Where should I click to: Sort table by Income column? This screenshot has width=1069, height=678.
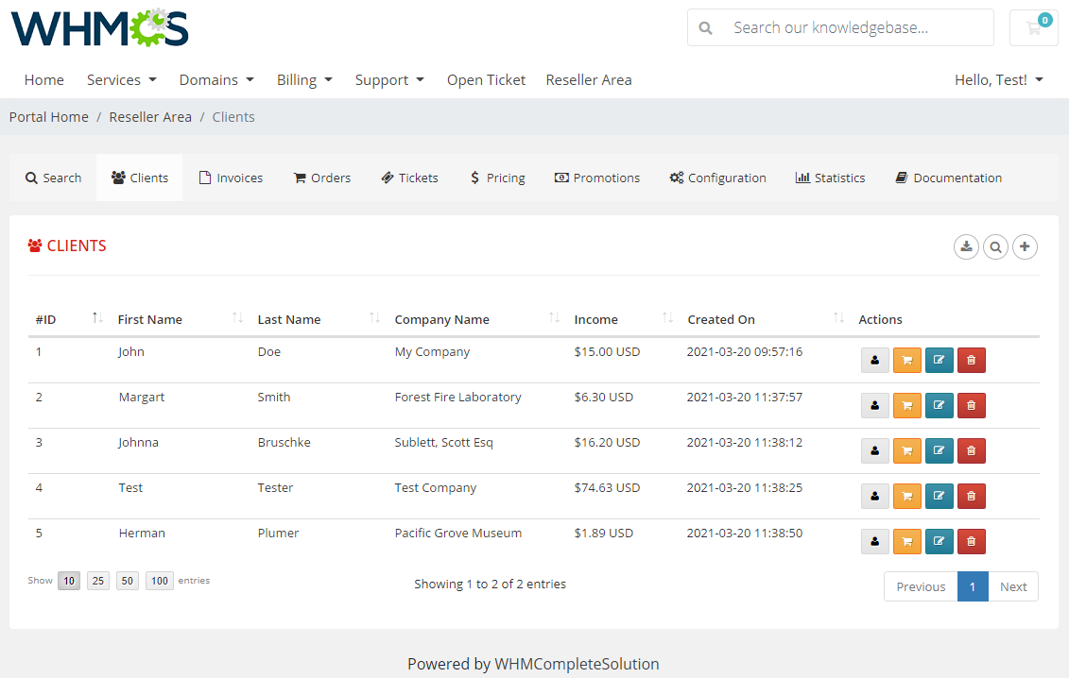coord(623,319)
